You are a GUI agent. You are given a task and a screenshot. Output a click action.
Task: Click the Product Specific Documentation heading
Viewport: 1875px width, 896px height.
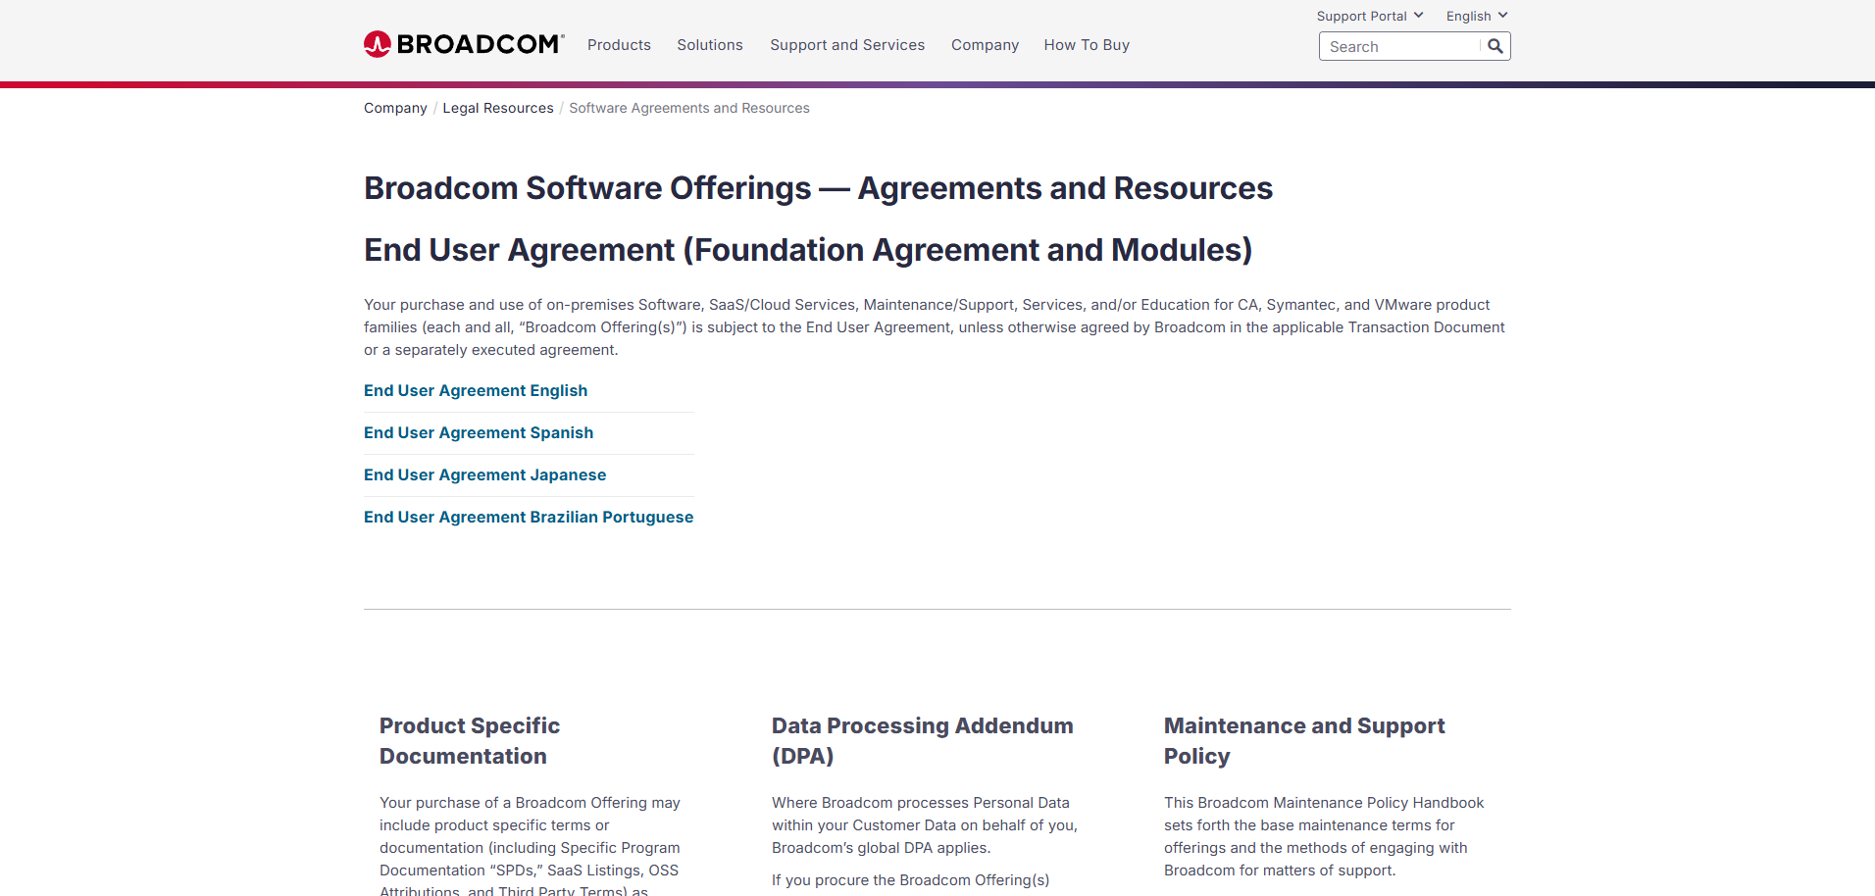[470, 741]
